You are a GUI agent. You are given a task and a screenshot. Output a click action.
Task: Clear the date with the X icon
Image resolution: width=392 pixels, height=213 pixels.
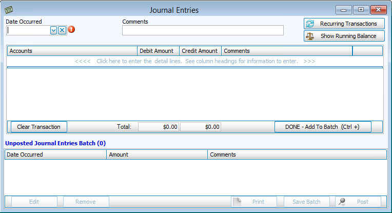62,30
